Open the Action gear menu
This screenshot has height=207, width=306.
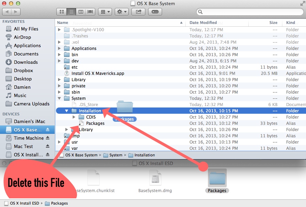[x=122, y=12]
